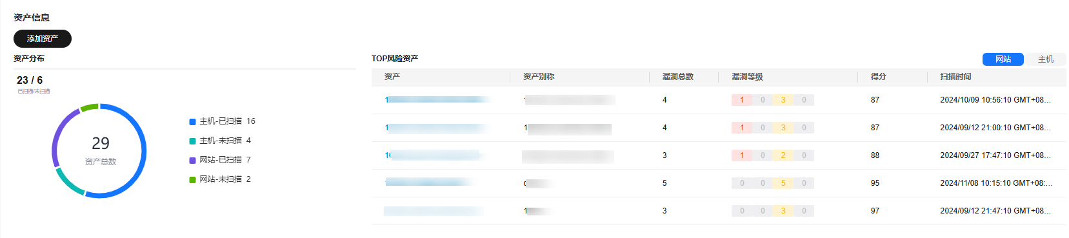Open asset link with score 95
This screenshot has height=238, width=1069.
(429, 183)
